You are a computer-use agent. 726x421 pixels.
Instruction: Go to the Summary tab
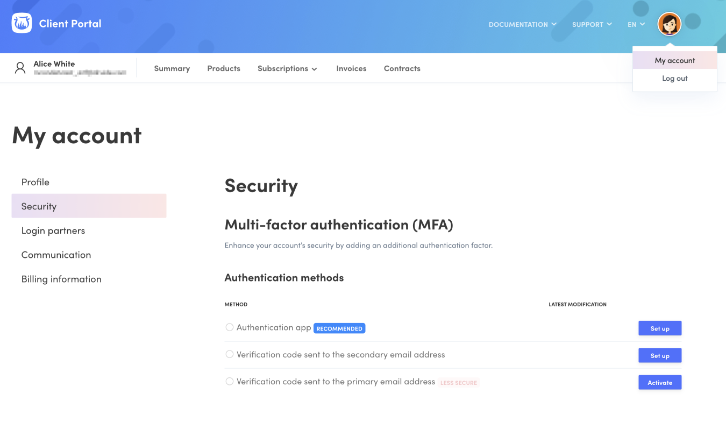172,68
